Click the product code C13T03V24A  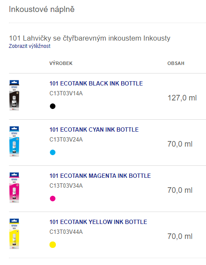[x=66, y=139]
